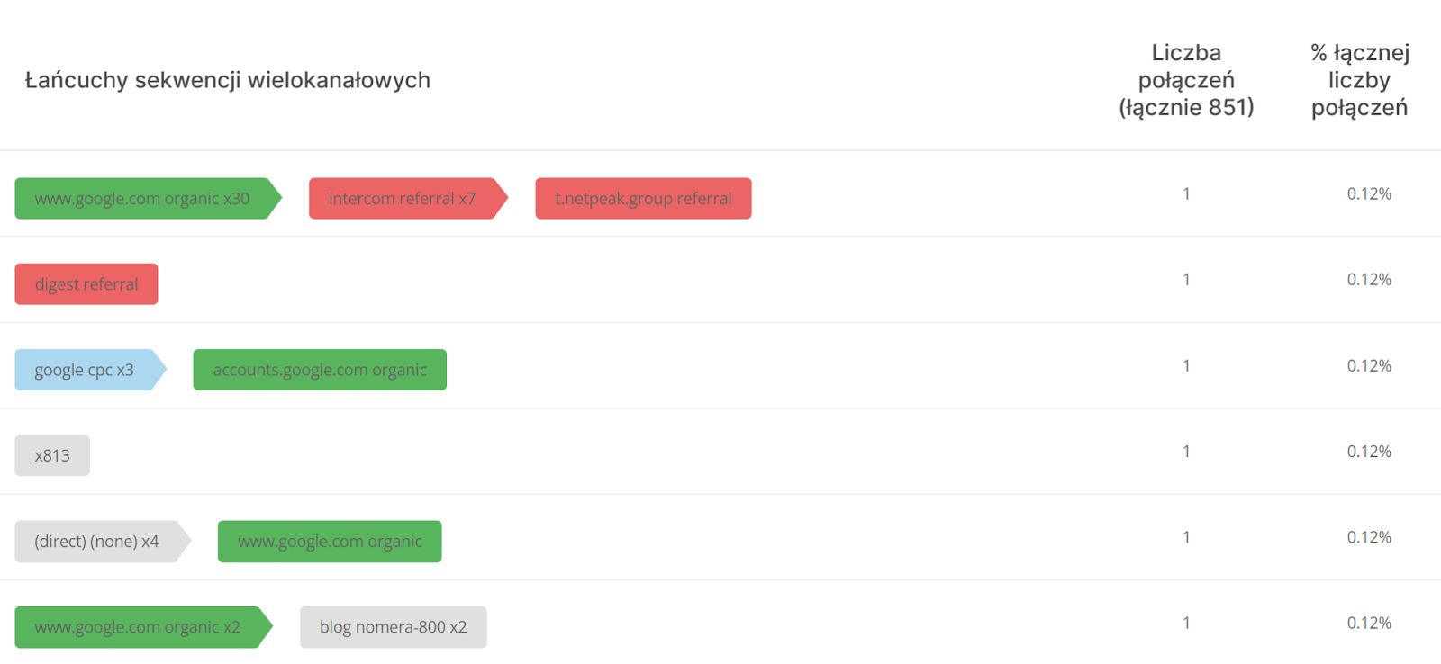Click the t.netpeak.group referral tag
The image size is (1441, 664).
pos(643,198)
